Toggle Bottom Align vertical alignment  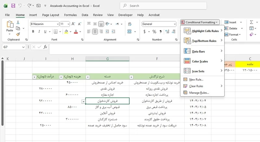(101, 24)
